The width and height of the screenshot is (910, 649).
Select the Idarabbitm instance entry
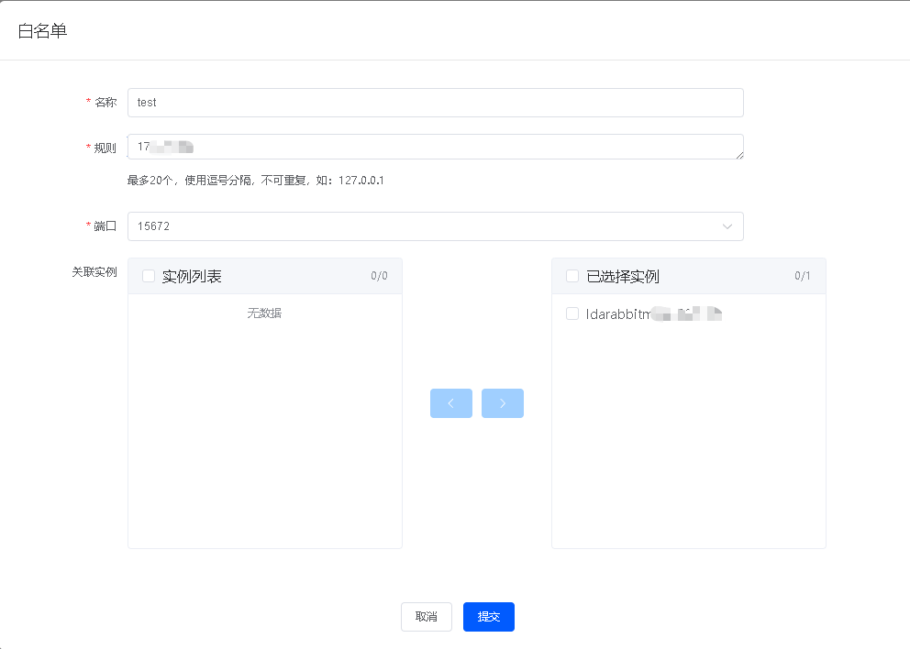[642, 313]
